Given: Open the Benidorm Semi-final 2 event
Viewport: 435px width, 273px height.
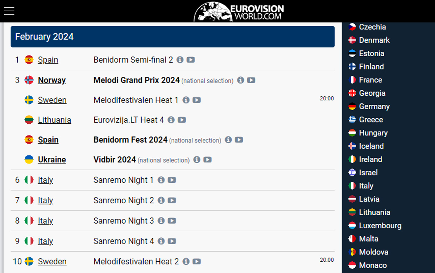Looking at the screenshot, I should [x=133, y=60].
